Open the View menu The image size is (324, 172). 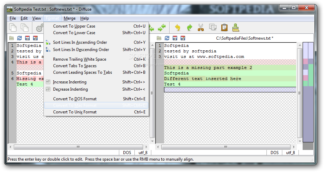pos(37,18)
